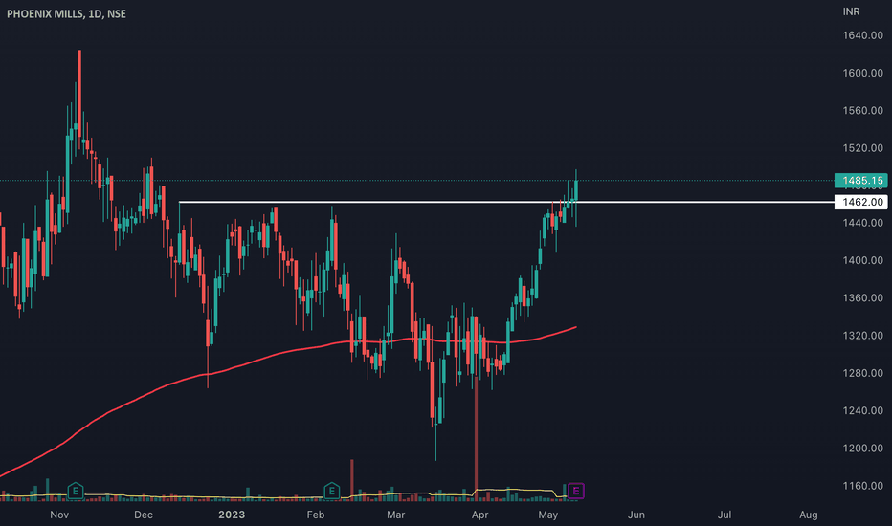Click the 1600.00 price axis label
892x526 pixels.
tap(862, 73)
